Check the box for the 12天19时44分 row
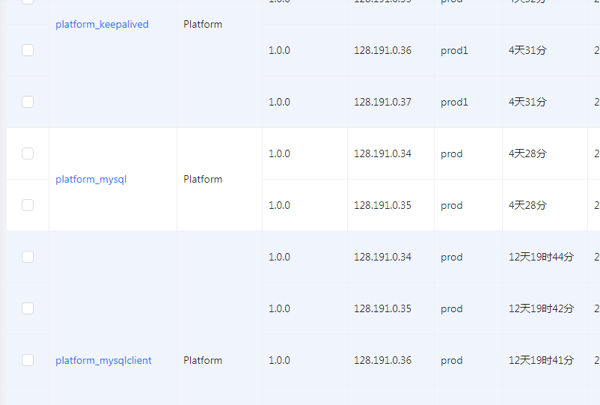The width and height of the screenshot is (600, 405). 28,257
